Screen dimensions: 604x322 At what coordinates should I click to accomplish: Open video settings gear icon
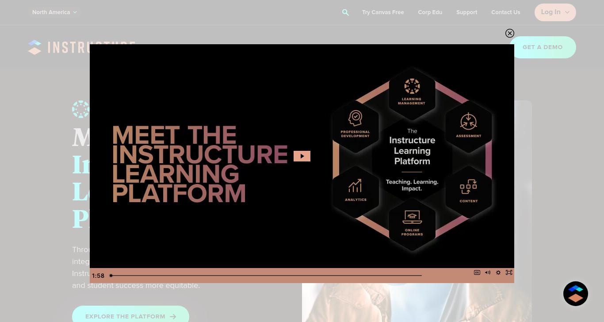click(x=498, y=272)
